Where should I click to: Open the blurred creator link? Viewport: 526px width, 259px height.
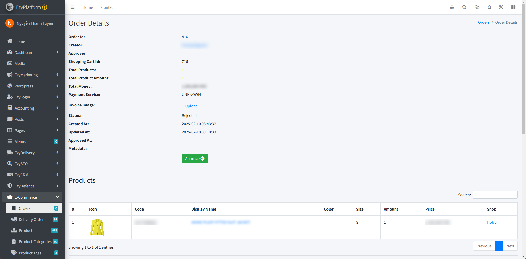pos(195,45)
